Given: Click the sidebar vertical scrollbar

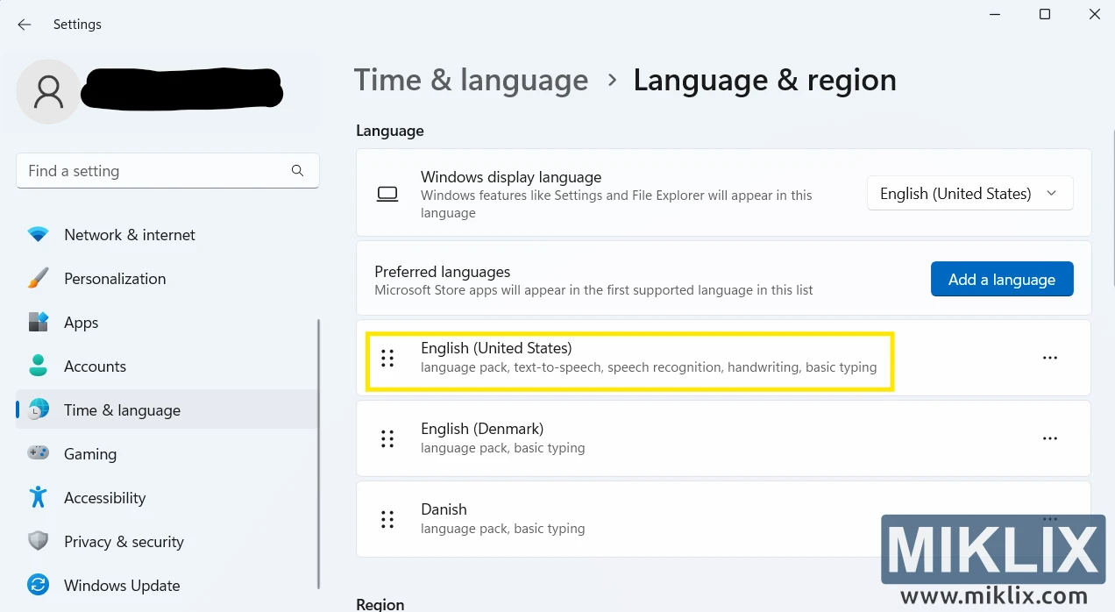Looking at the screenshot, I should click(x=319, y=454).
